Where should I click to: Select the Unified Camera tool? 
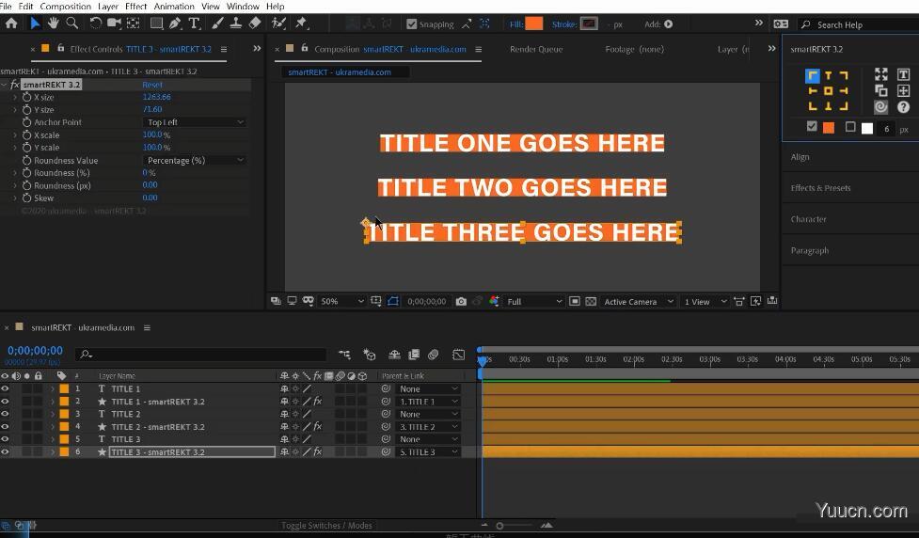pos(114,24)
